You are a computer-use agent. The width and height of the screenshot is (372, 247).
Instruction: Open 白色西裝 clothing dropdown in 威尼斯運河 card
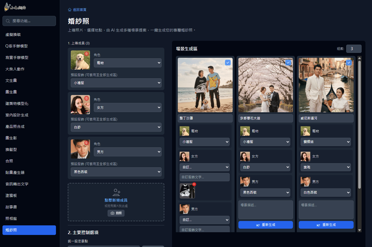click(x=326, y=193)
